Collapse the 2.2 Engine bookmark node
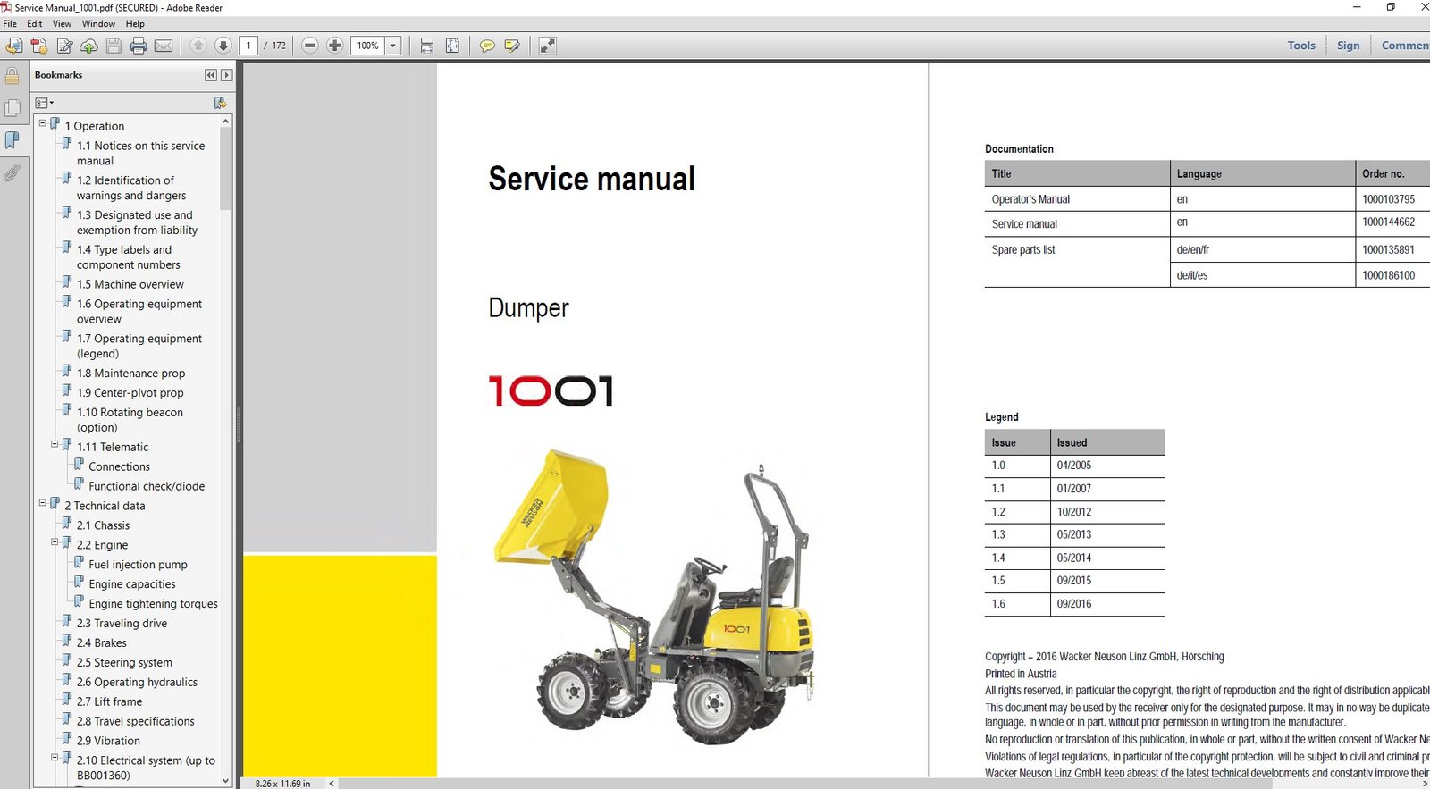1430x789 pixels. [55, 542]
